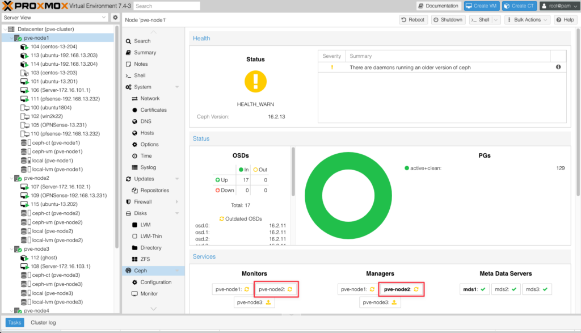This screenshot has width=581, height=333.
Task: Select VM 102 (win2k22)
Action: pos(47,116)
